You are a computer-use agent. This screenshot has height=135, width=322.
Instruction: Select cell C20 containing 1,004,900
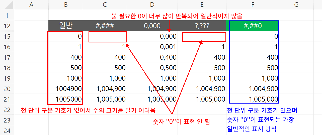point(105,89)
